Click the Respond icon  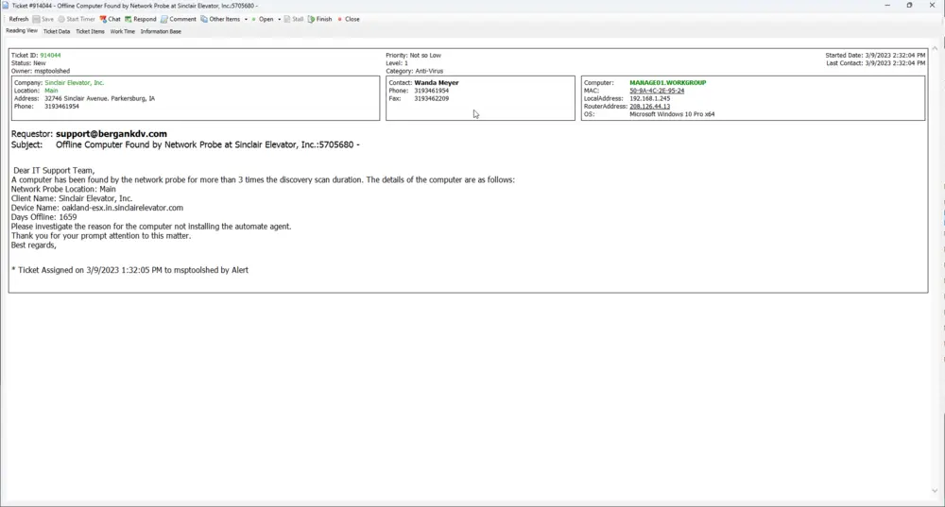[129, 19]
